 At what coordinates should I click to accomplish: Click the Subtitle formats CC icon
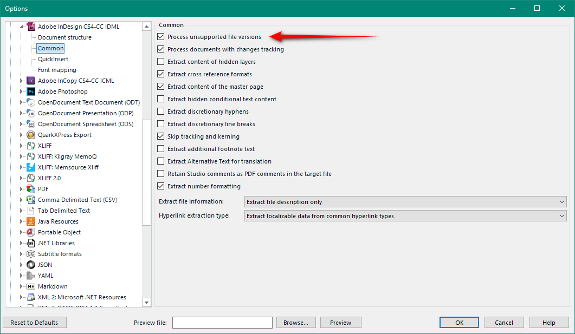coord(31,254)
